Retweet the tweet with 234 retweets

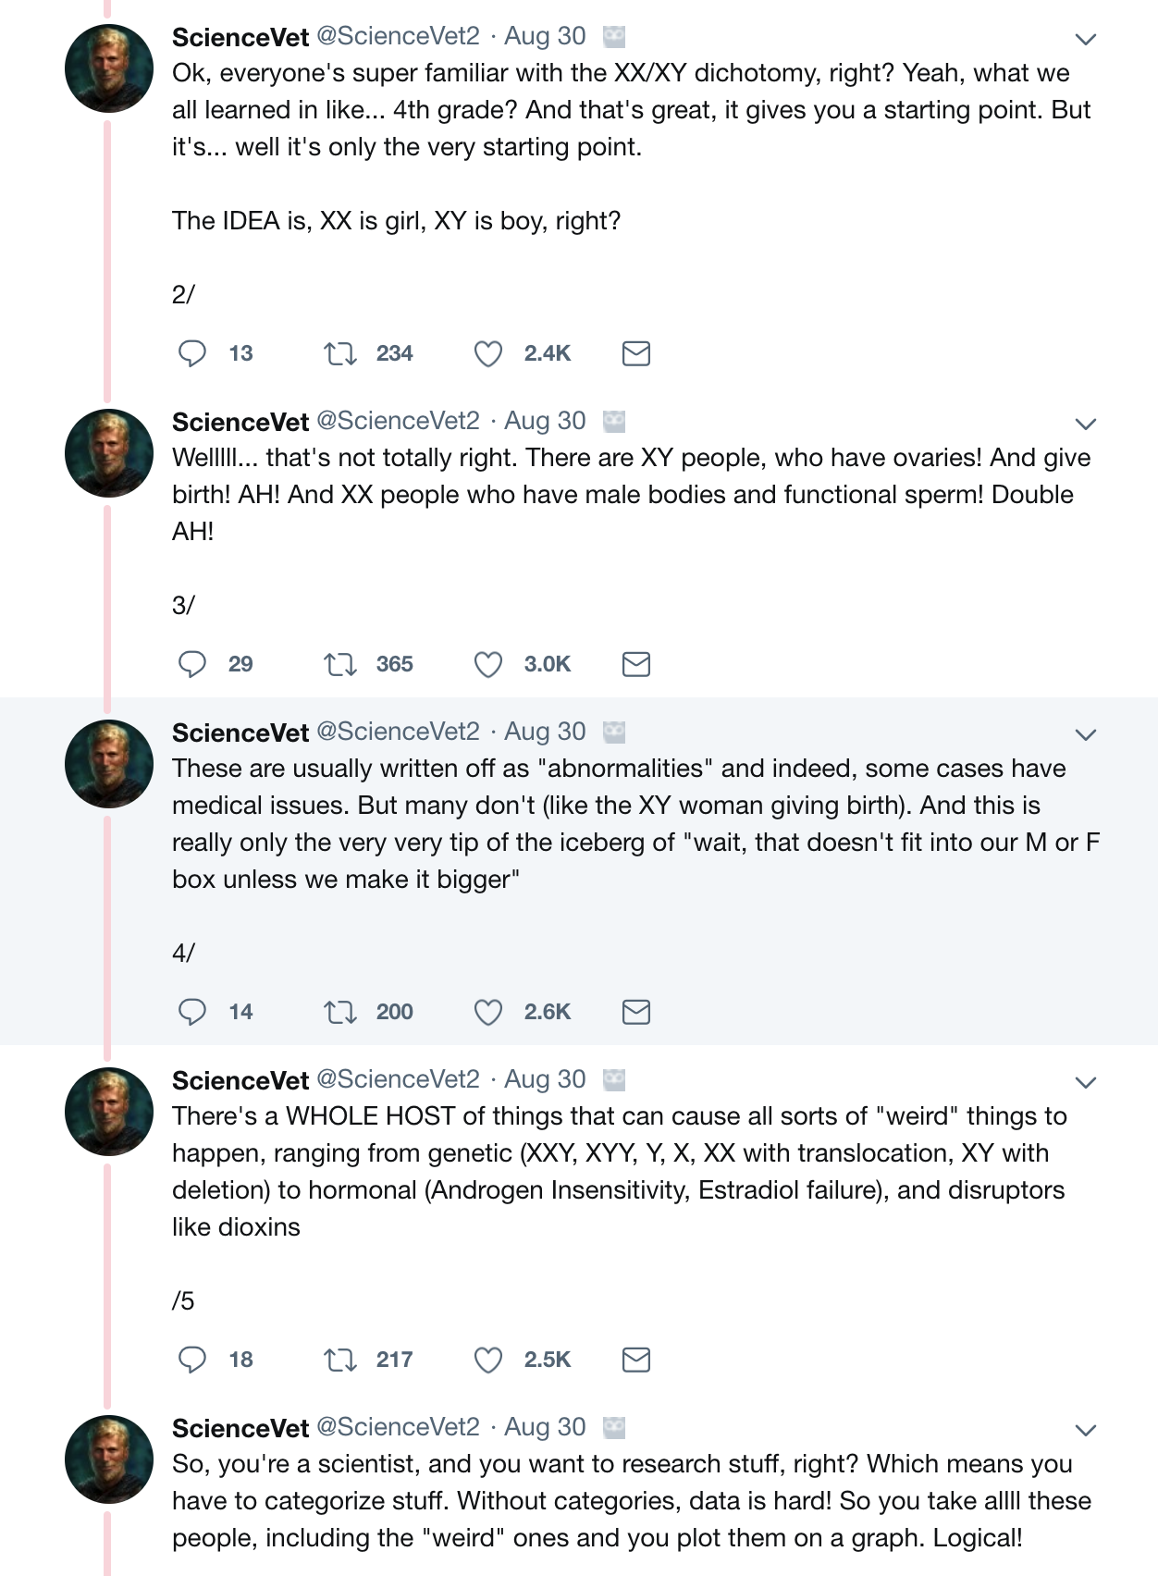pos(340,353)
